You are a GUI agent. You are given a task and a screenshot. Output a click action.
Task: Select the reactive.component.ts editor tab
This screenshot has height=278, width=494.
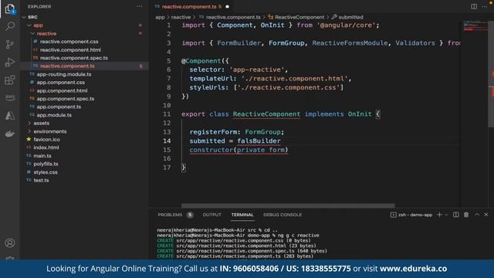point(188,7)
